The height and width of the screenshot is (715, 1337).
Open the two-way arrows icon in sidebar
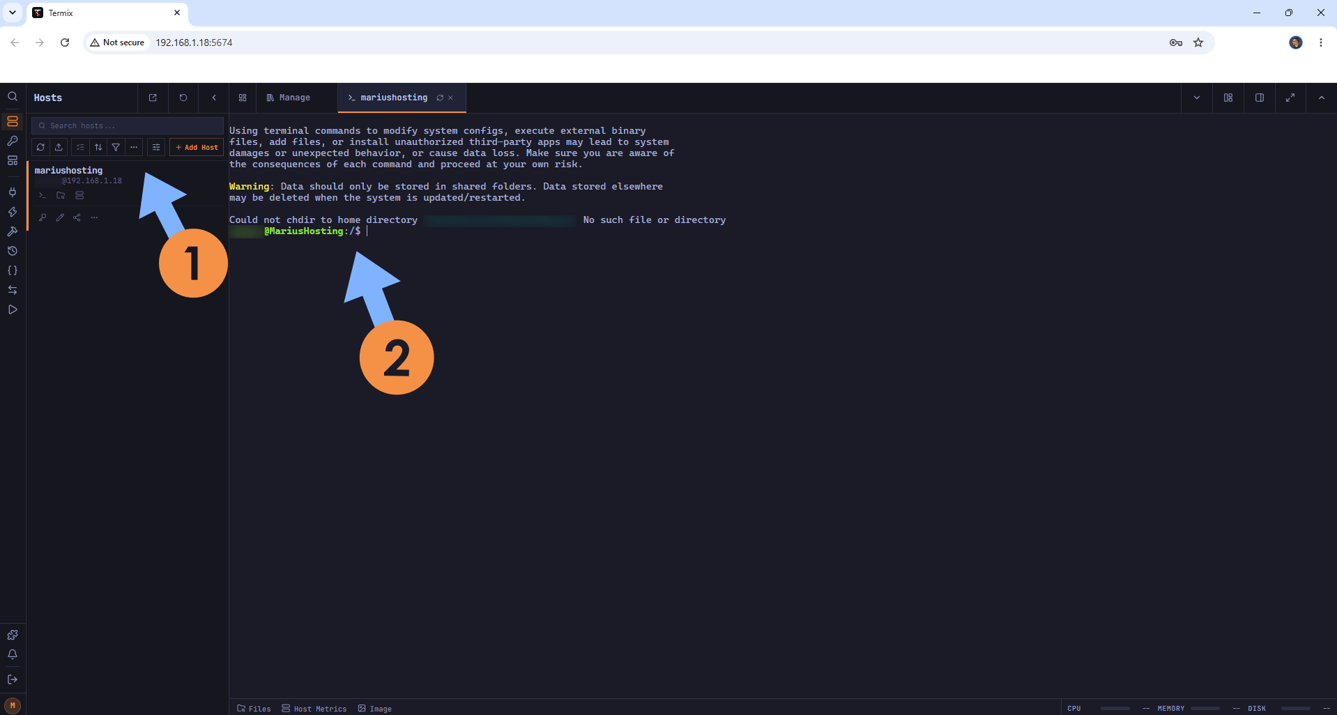tap(13, 290)
